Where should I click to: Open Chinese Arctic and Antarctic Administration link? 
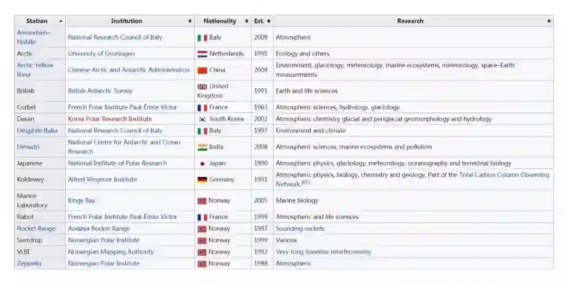[129, 70]
